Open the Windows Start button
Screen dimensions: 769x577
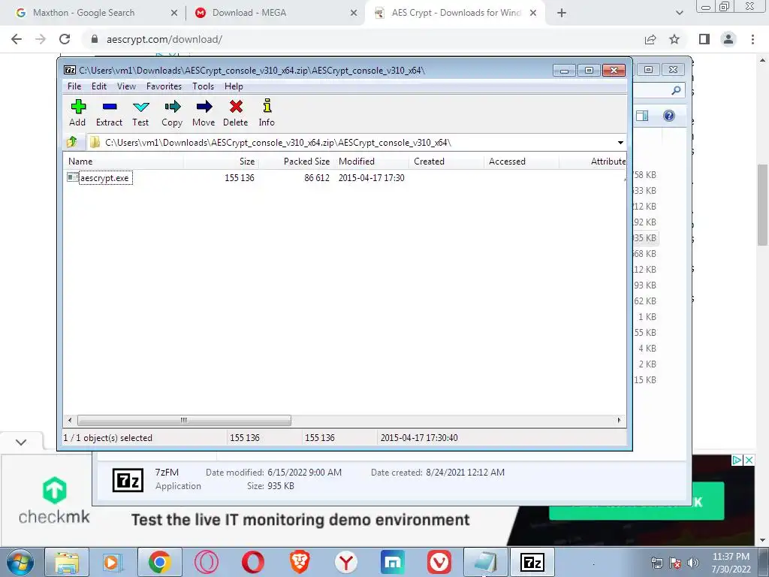(20, 562)
